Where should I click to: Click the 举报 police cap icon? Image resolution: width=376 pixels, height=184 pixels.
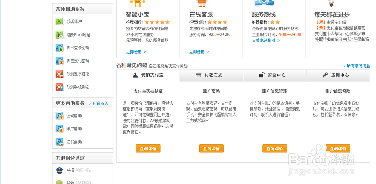pyautogui.click(x=59, y=171)
